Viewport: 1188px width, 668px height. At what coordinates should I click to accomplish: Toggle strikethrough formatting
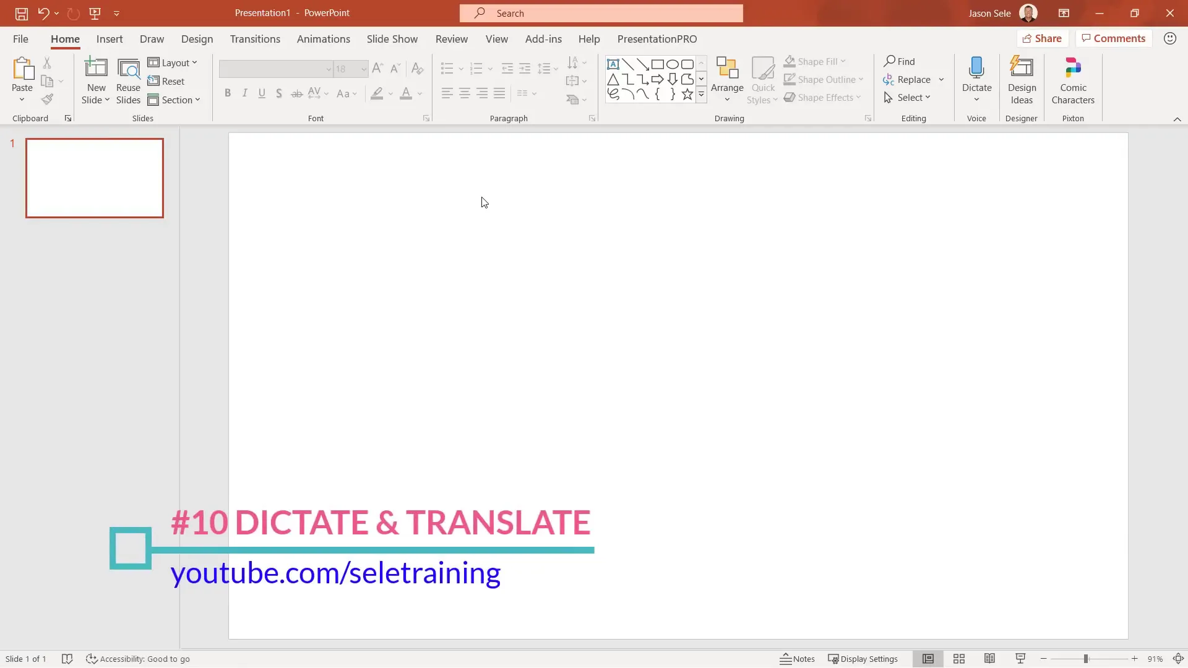(297, 93)
